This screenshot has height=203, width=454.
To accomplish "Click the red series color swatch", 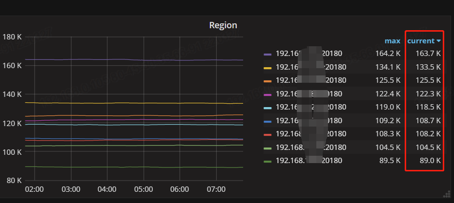I will pyautogui.click(x=268, y=134).
